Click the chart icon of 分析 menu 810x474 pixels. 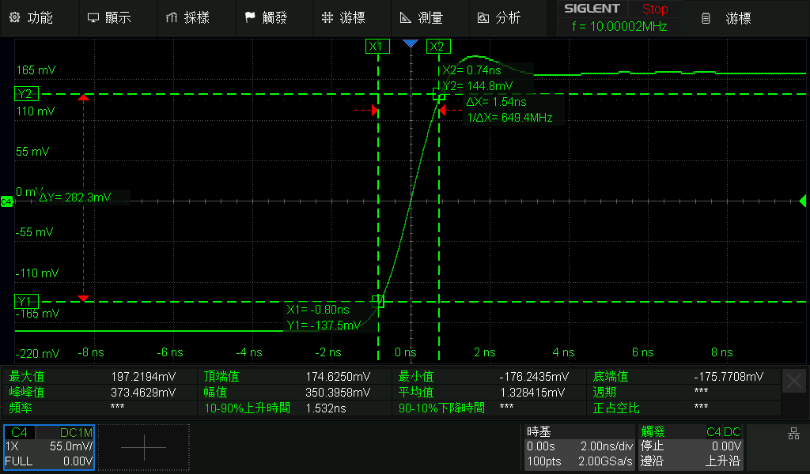483,18
